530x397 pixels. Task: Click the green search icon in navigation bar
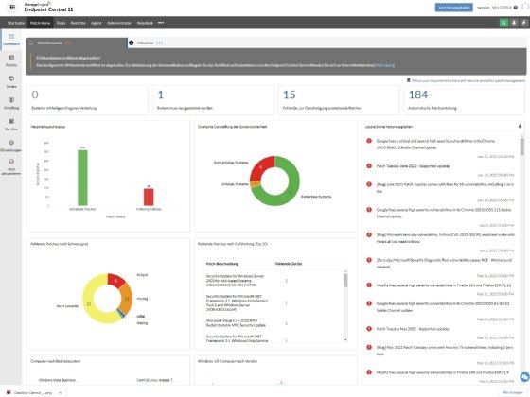(x=503, y=23)
